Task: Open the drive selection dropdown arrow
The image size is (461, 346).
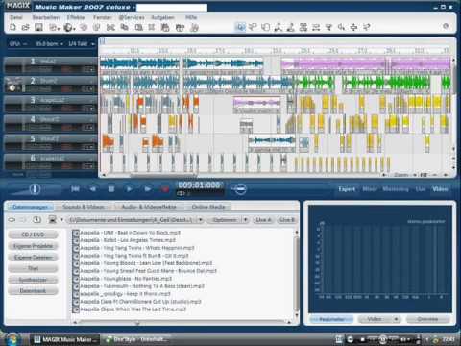Action: click(61, 220)
